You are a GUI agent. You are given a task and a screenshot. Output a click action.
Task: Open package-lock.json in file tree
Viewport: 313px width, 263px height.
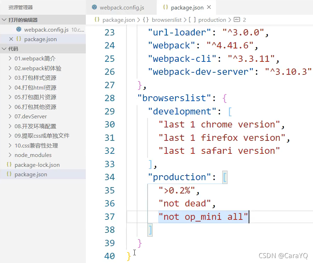pyautogui.click(x=43, y=165)
